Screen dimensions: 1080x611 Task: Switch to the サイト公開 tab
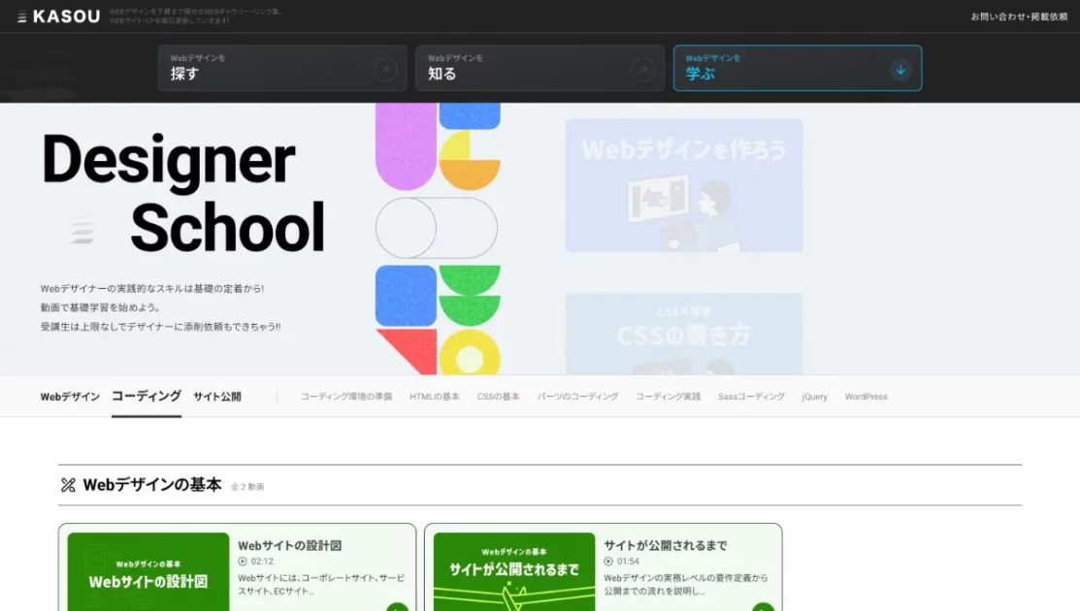216,397
